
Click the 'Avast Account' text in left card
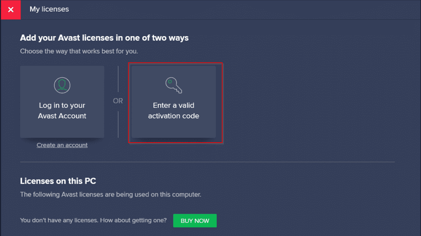click(62, 116)
